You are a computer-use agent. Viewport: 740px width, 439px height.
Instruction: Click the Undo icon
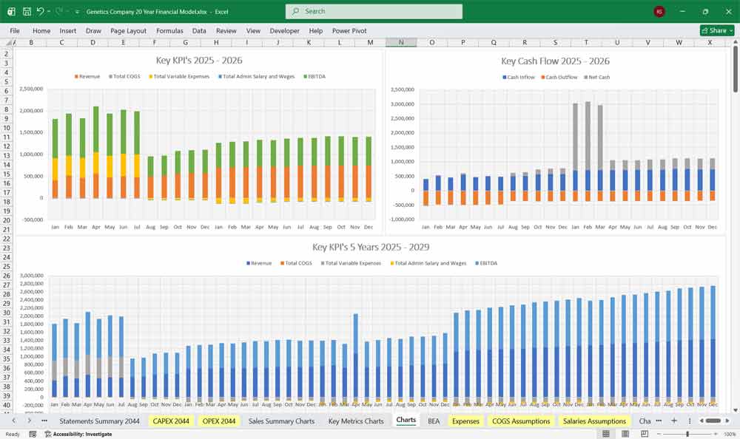click(41, 11)
